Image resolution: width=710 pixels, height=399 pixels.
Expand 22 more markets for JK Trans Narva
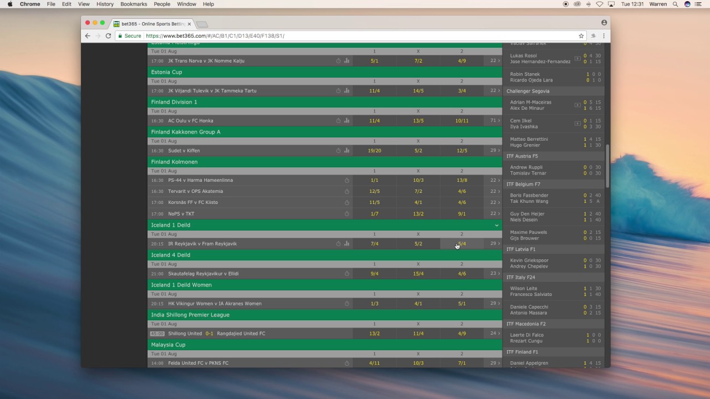[x=495, y=61]
